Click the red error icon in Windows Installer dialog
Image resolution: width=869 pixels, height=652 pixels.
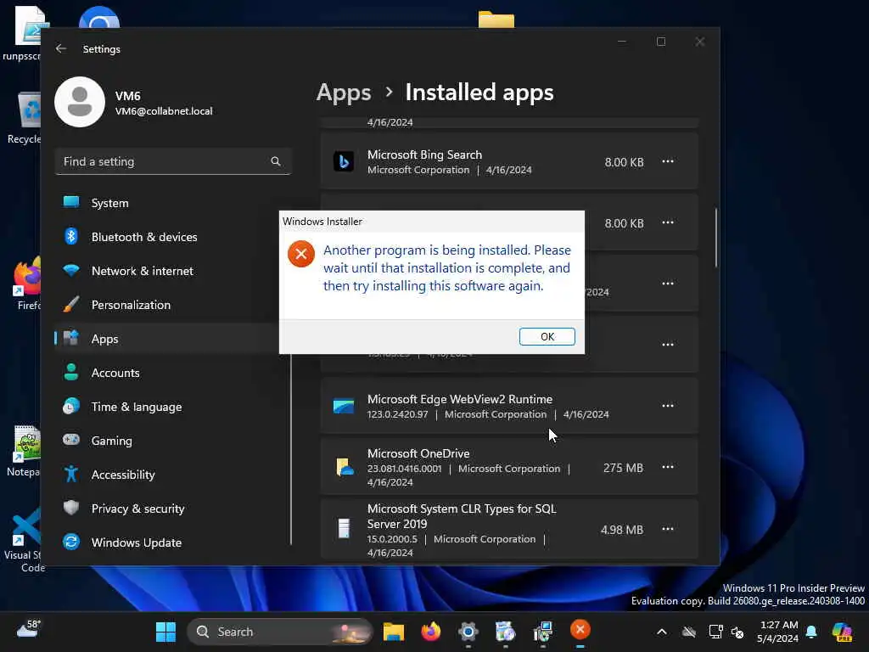click(x=301, y=254)
